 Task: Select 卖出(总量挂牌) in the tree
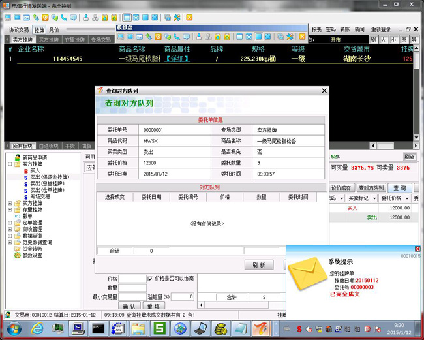pos(47,183)
